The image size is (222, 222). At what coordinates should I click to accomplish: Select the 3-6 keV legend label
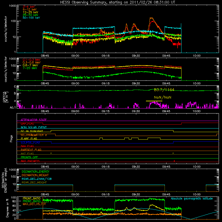[29, 7]
